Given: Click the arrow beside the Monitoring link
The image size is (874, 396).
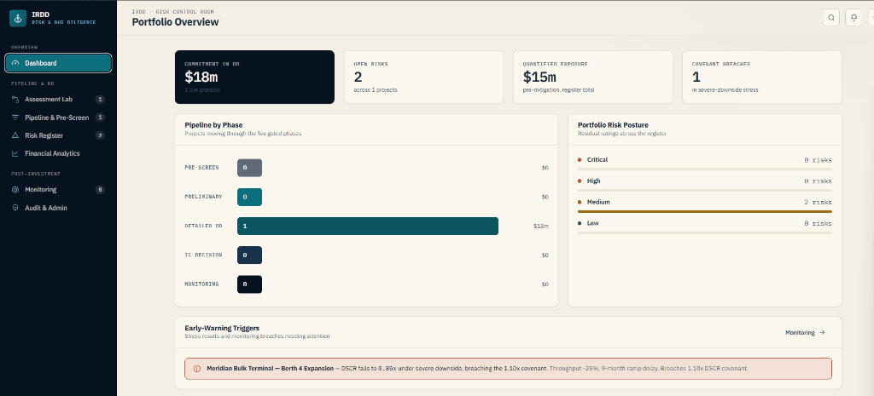Looking at the screenshot, I should [x=822, y=333].
